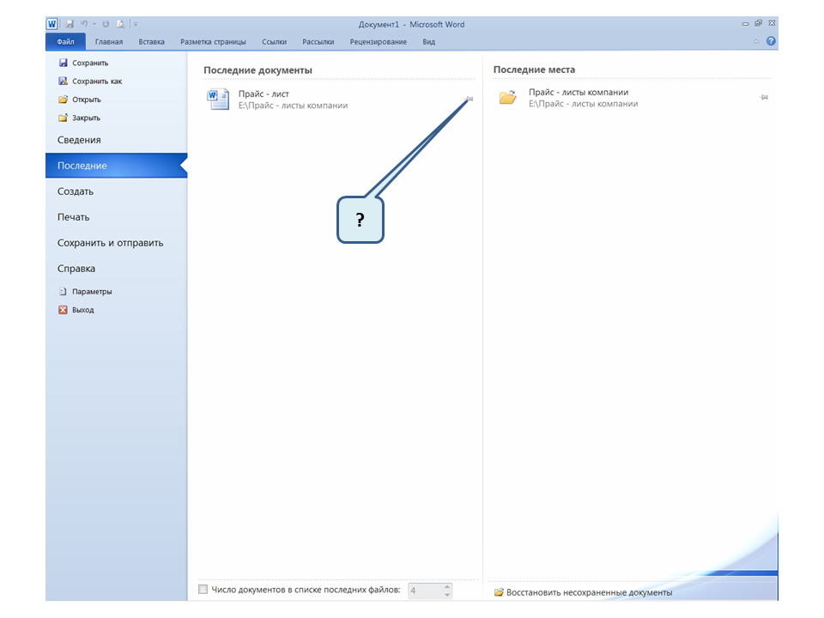This screenshot has width=824, height=618.
Task: Click the Print Preview icon in Quick Access
Action: pos(121,25)
